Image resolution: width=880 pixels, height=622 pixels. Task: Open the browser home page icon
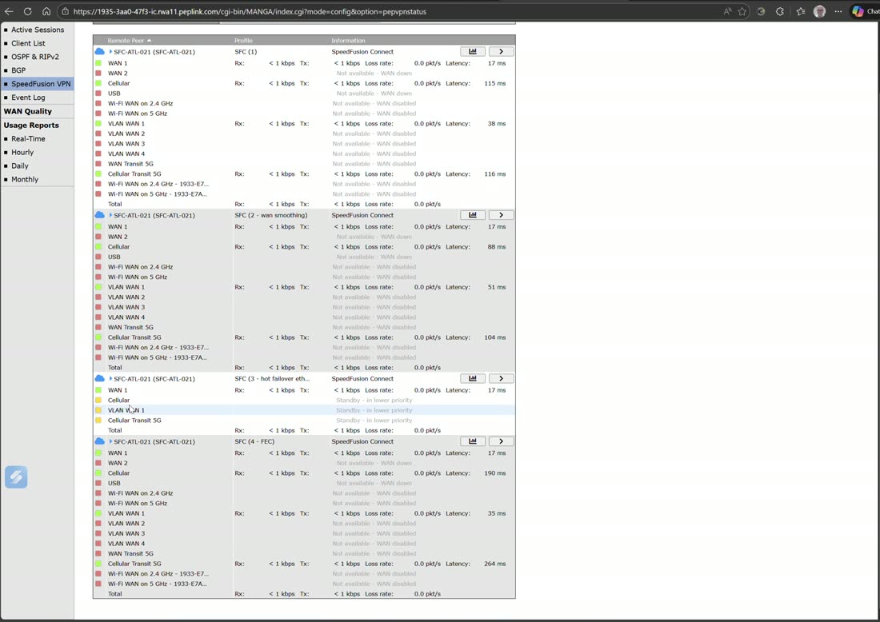pos(46,11)
